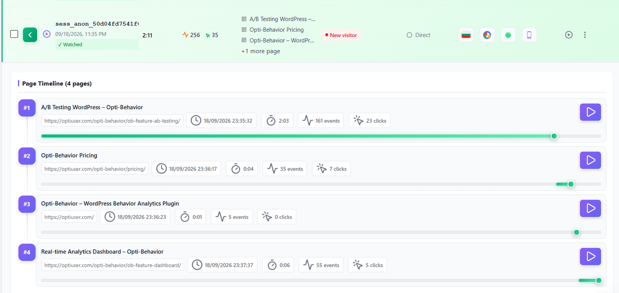619x293 pixels.
Task: Play the Real-time Analytics Dashboard page recording
Action: tap(590, 256)
